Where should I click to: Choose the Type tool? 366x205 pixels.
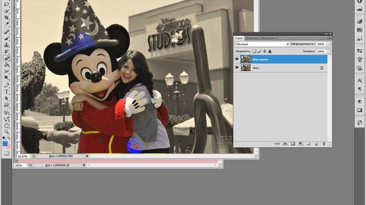coord(6,92)
